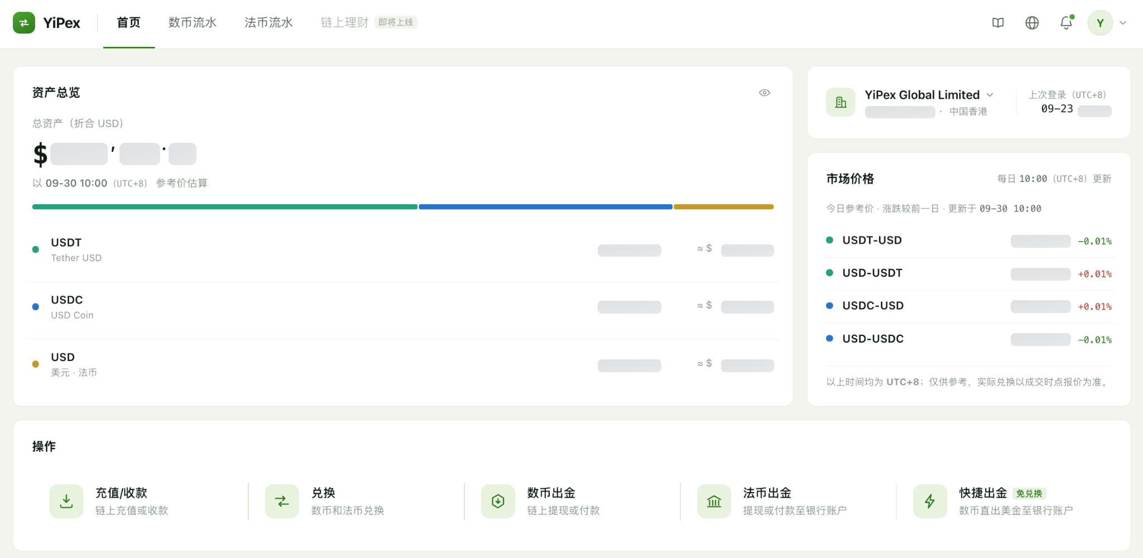Click the yellow USD allocation bar segment
Viewport: 1143px width, 558px height.
click(x=723, y=207)
